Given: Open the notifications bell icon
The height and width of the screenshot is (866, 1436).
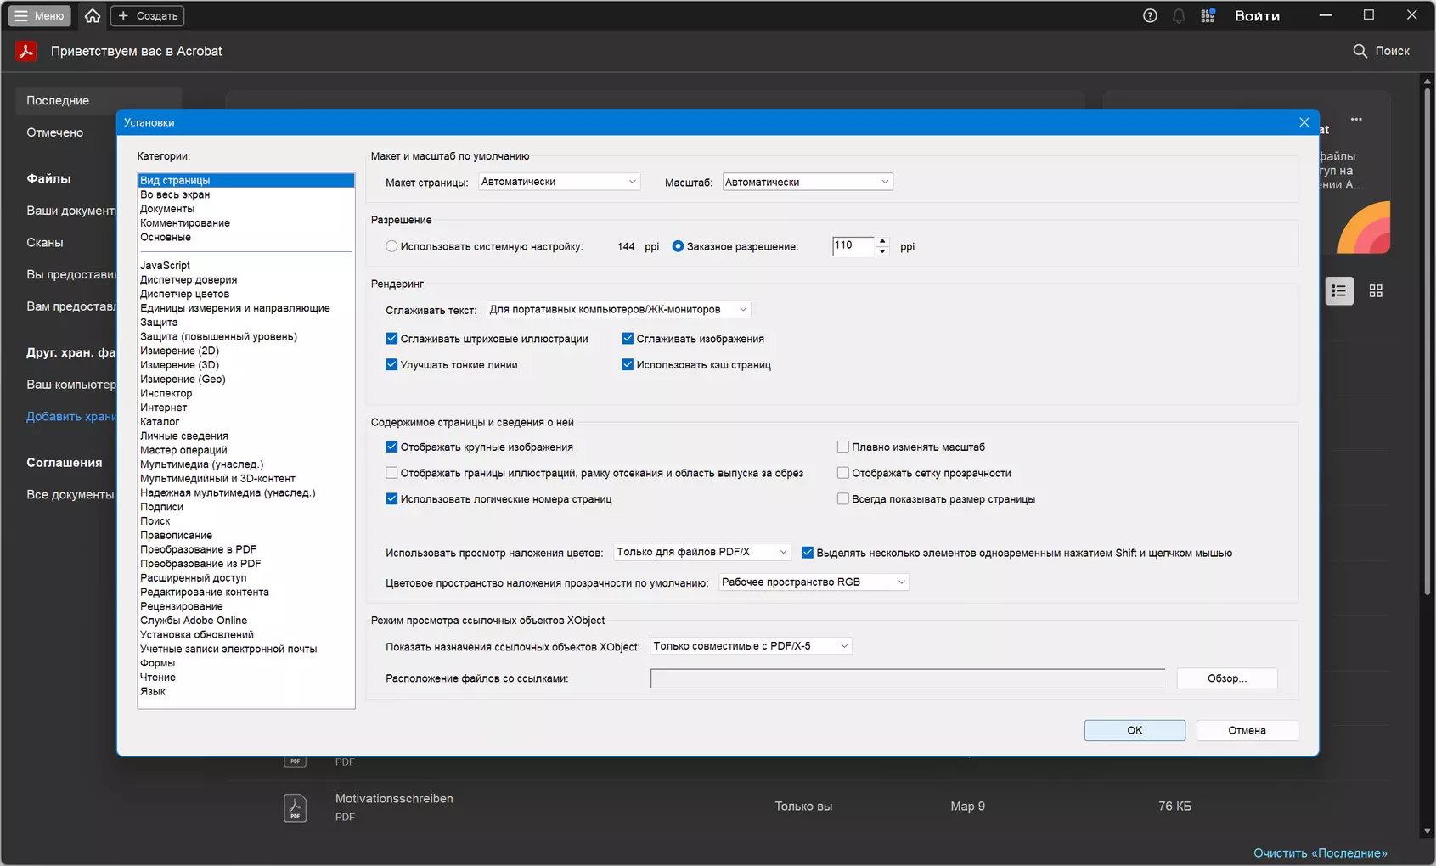Looking at the screenshot, I should click(1179, 15).
